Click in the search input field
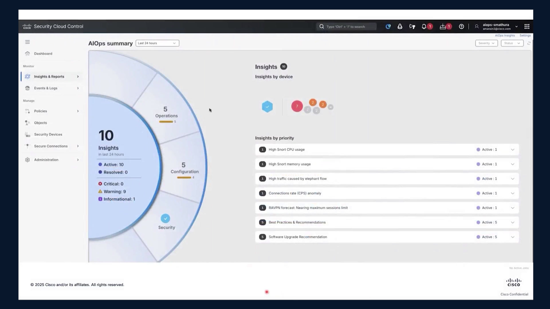 pyautogui.click(x=346, y=26)
